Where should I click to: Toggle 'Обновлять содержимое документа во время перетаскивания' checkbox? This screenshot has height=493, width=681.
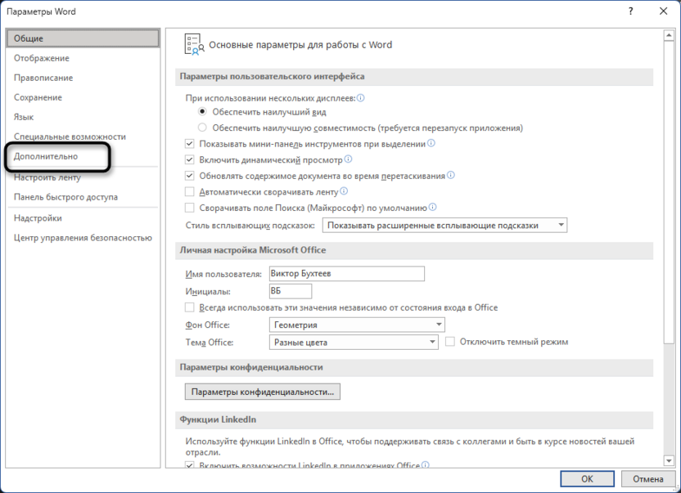coord(189,176)
